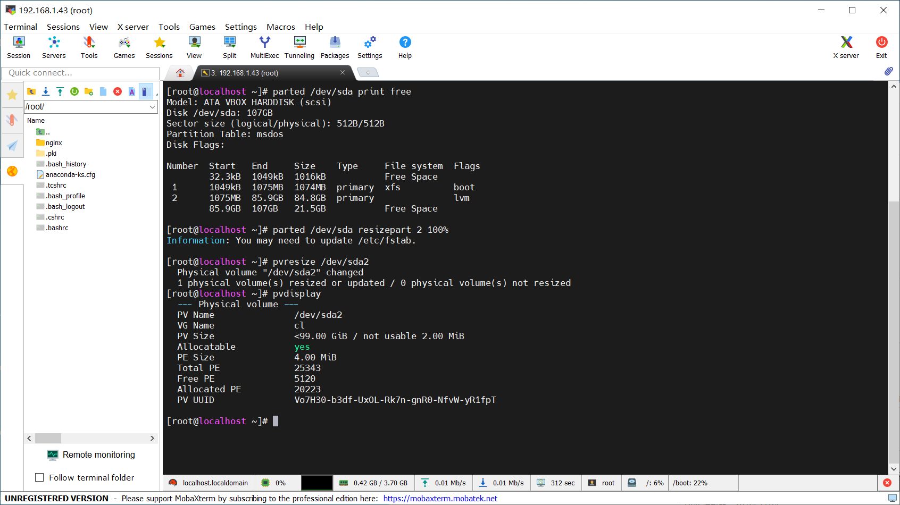Open the Games toolbar icon
Image resolution: width=900 pixels, height=505 pixels.
[x=124, y=47]
